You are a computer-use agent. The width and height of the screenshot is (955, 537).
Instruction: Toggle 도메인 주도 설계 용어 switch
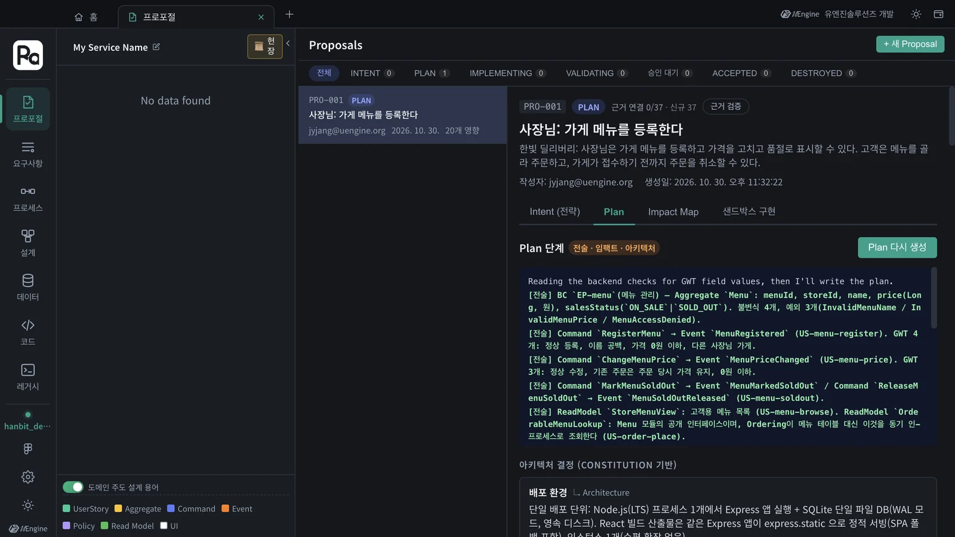(x=73, y=487)
